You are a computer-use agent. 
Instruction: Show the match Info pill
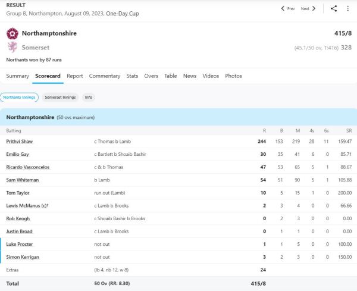[89, 97]
